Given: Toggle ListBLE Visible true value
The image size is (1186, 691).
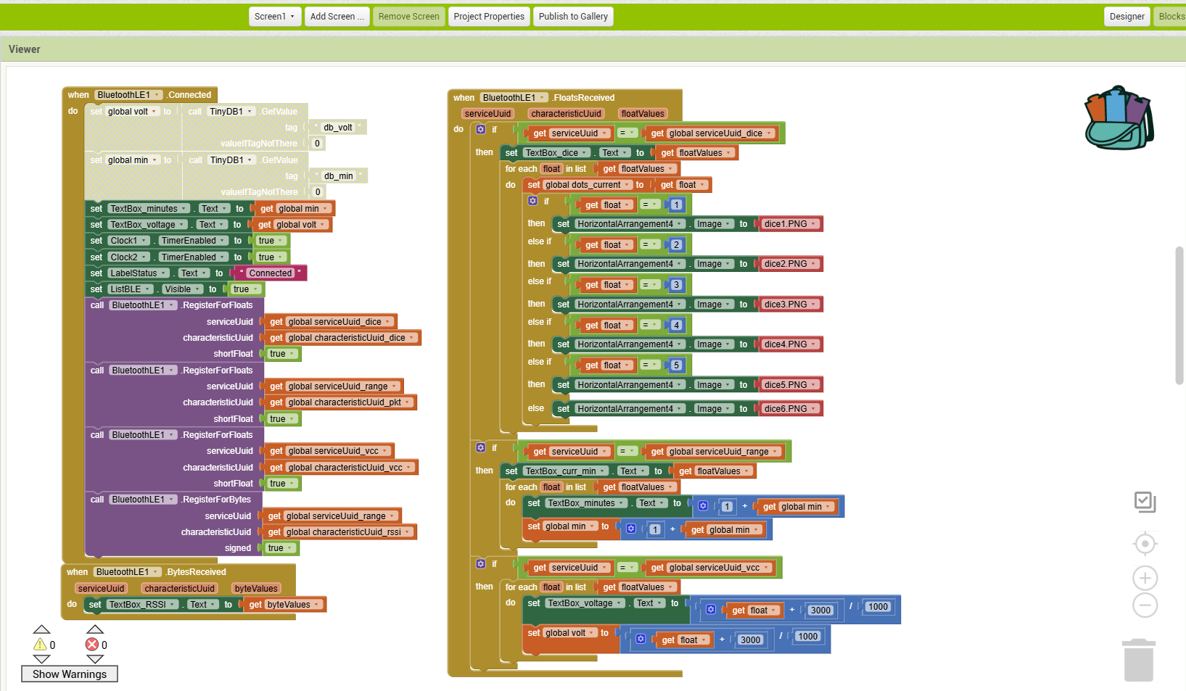Looking at the screenshot, I should point(246,289).
